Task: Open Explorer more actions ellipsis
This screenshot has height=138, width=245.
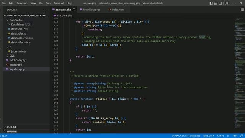Action: point(45,10)
